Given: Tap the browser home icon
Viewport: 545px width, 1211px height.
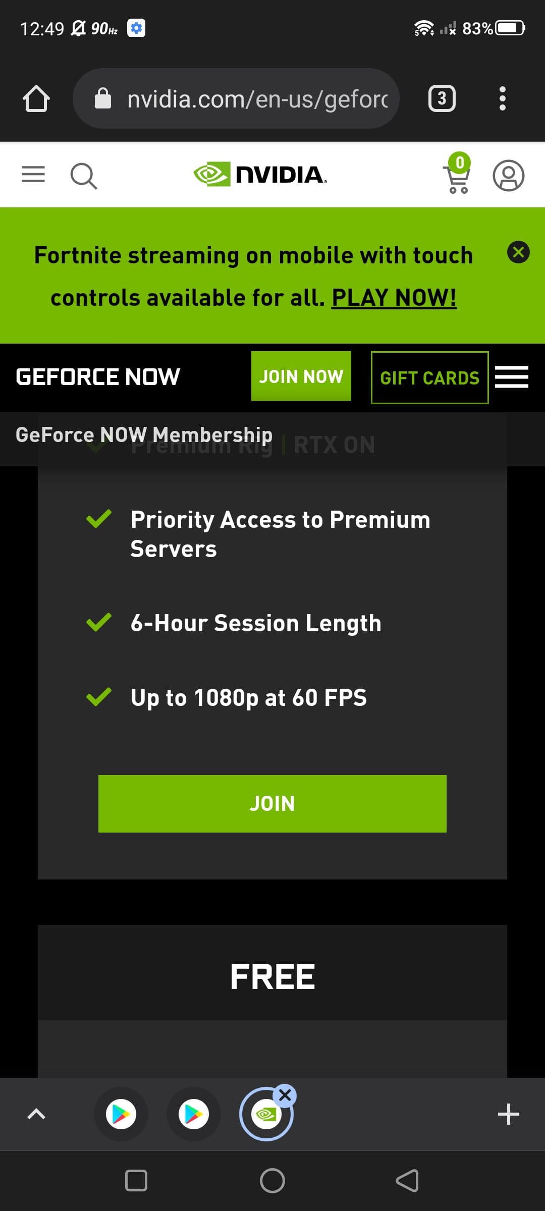Looking at the screenshot, I should (36, 98).
